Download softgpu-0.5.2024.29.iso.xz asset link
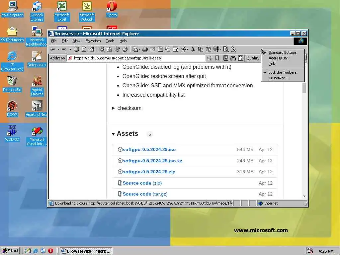Screen dimensions: 340x255 (x=152, y=161)
